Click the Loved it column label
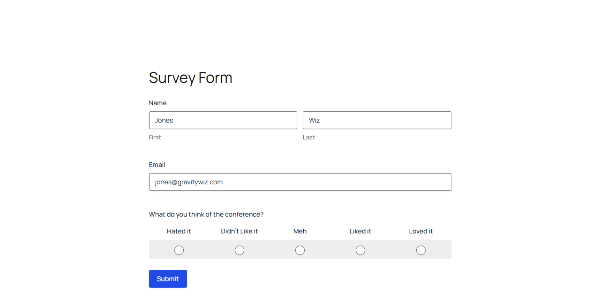The height and width of the screenshot is (305, 600). (421, 231)
